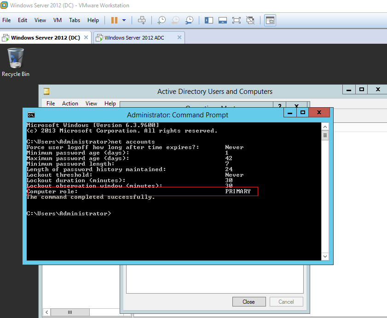
Task: Enter full screen mode
Action: click(236, 20)
